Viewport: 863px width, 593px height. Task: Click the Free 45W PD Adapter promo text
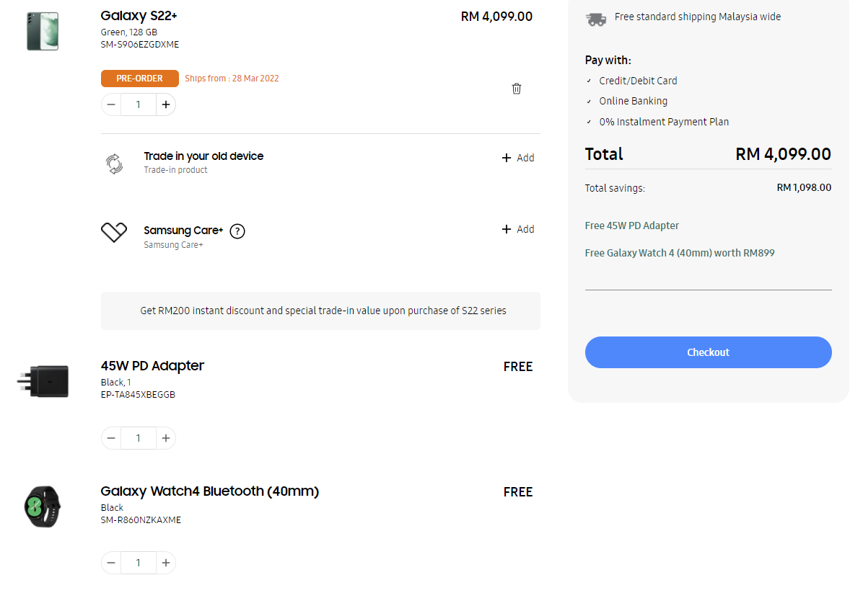(x=631, y=226)
